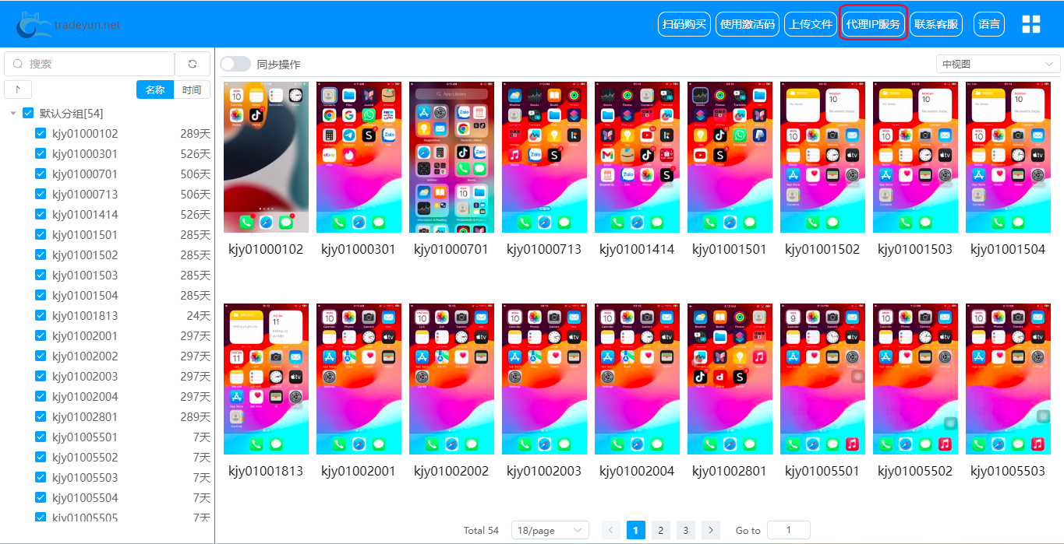The height and width of the screenshot is (544, 1064).
Task: Go to the next page arrow
Action: point(710,530)
